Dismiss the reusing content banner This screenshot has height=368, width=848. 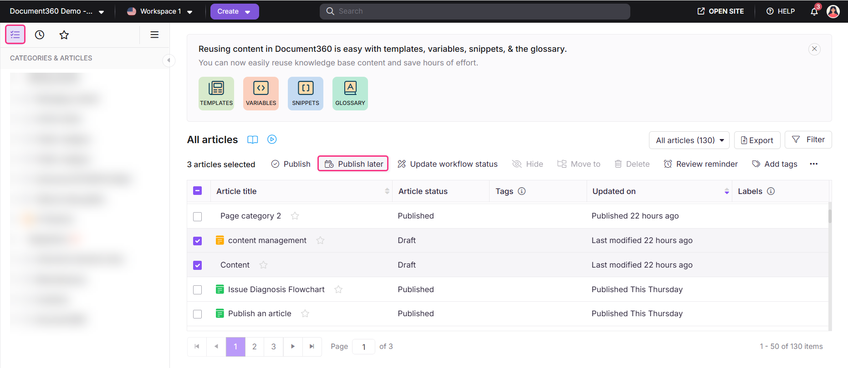point(814,49)
